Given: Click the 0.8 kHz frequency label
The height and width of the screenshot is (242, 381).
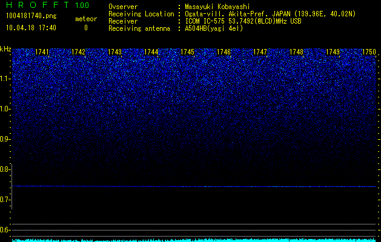Looking at the screenshot, I should tap(4, 169).
